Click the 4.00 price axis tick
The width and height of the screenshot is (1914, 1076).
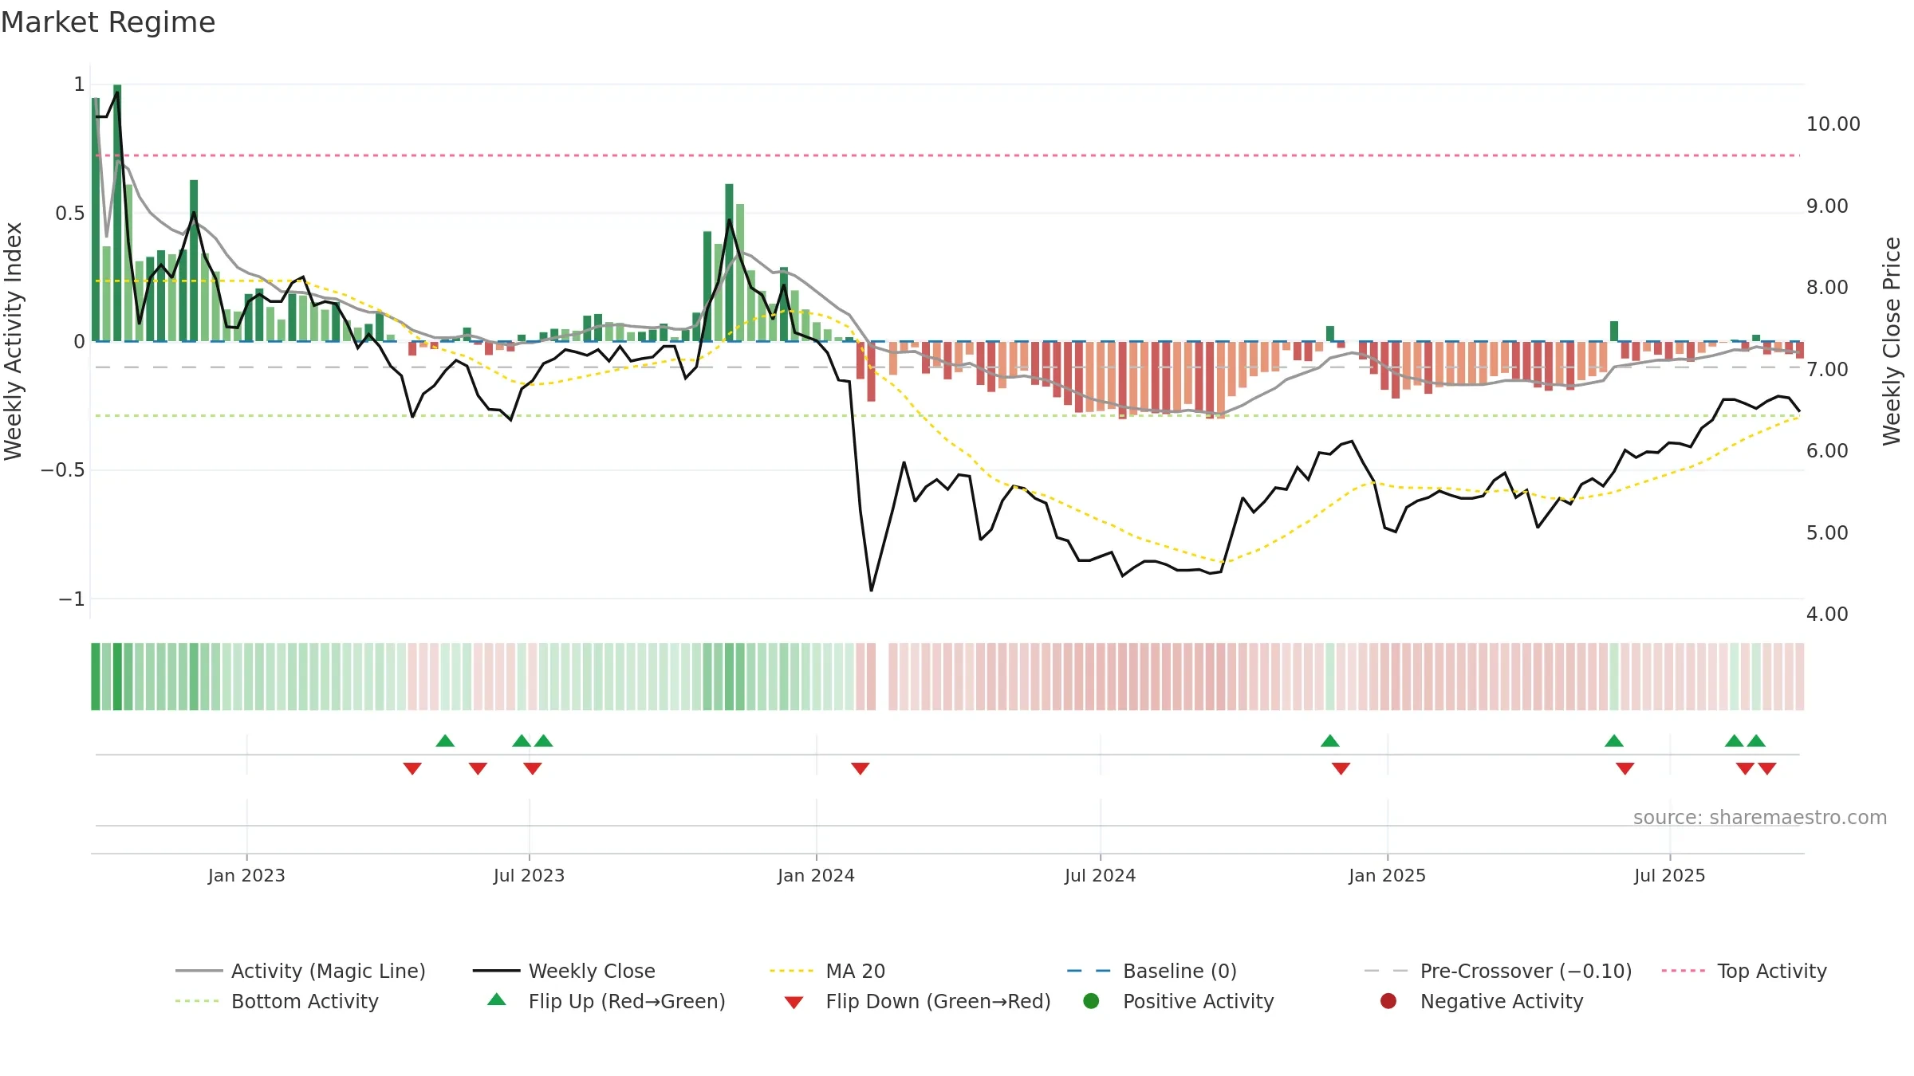1827,615
